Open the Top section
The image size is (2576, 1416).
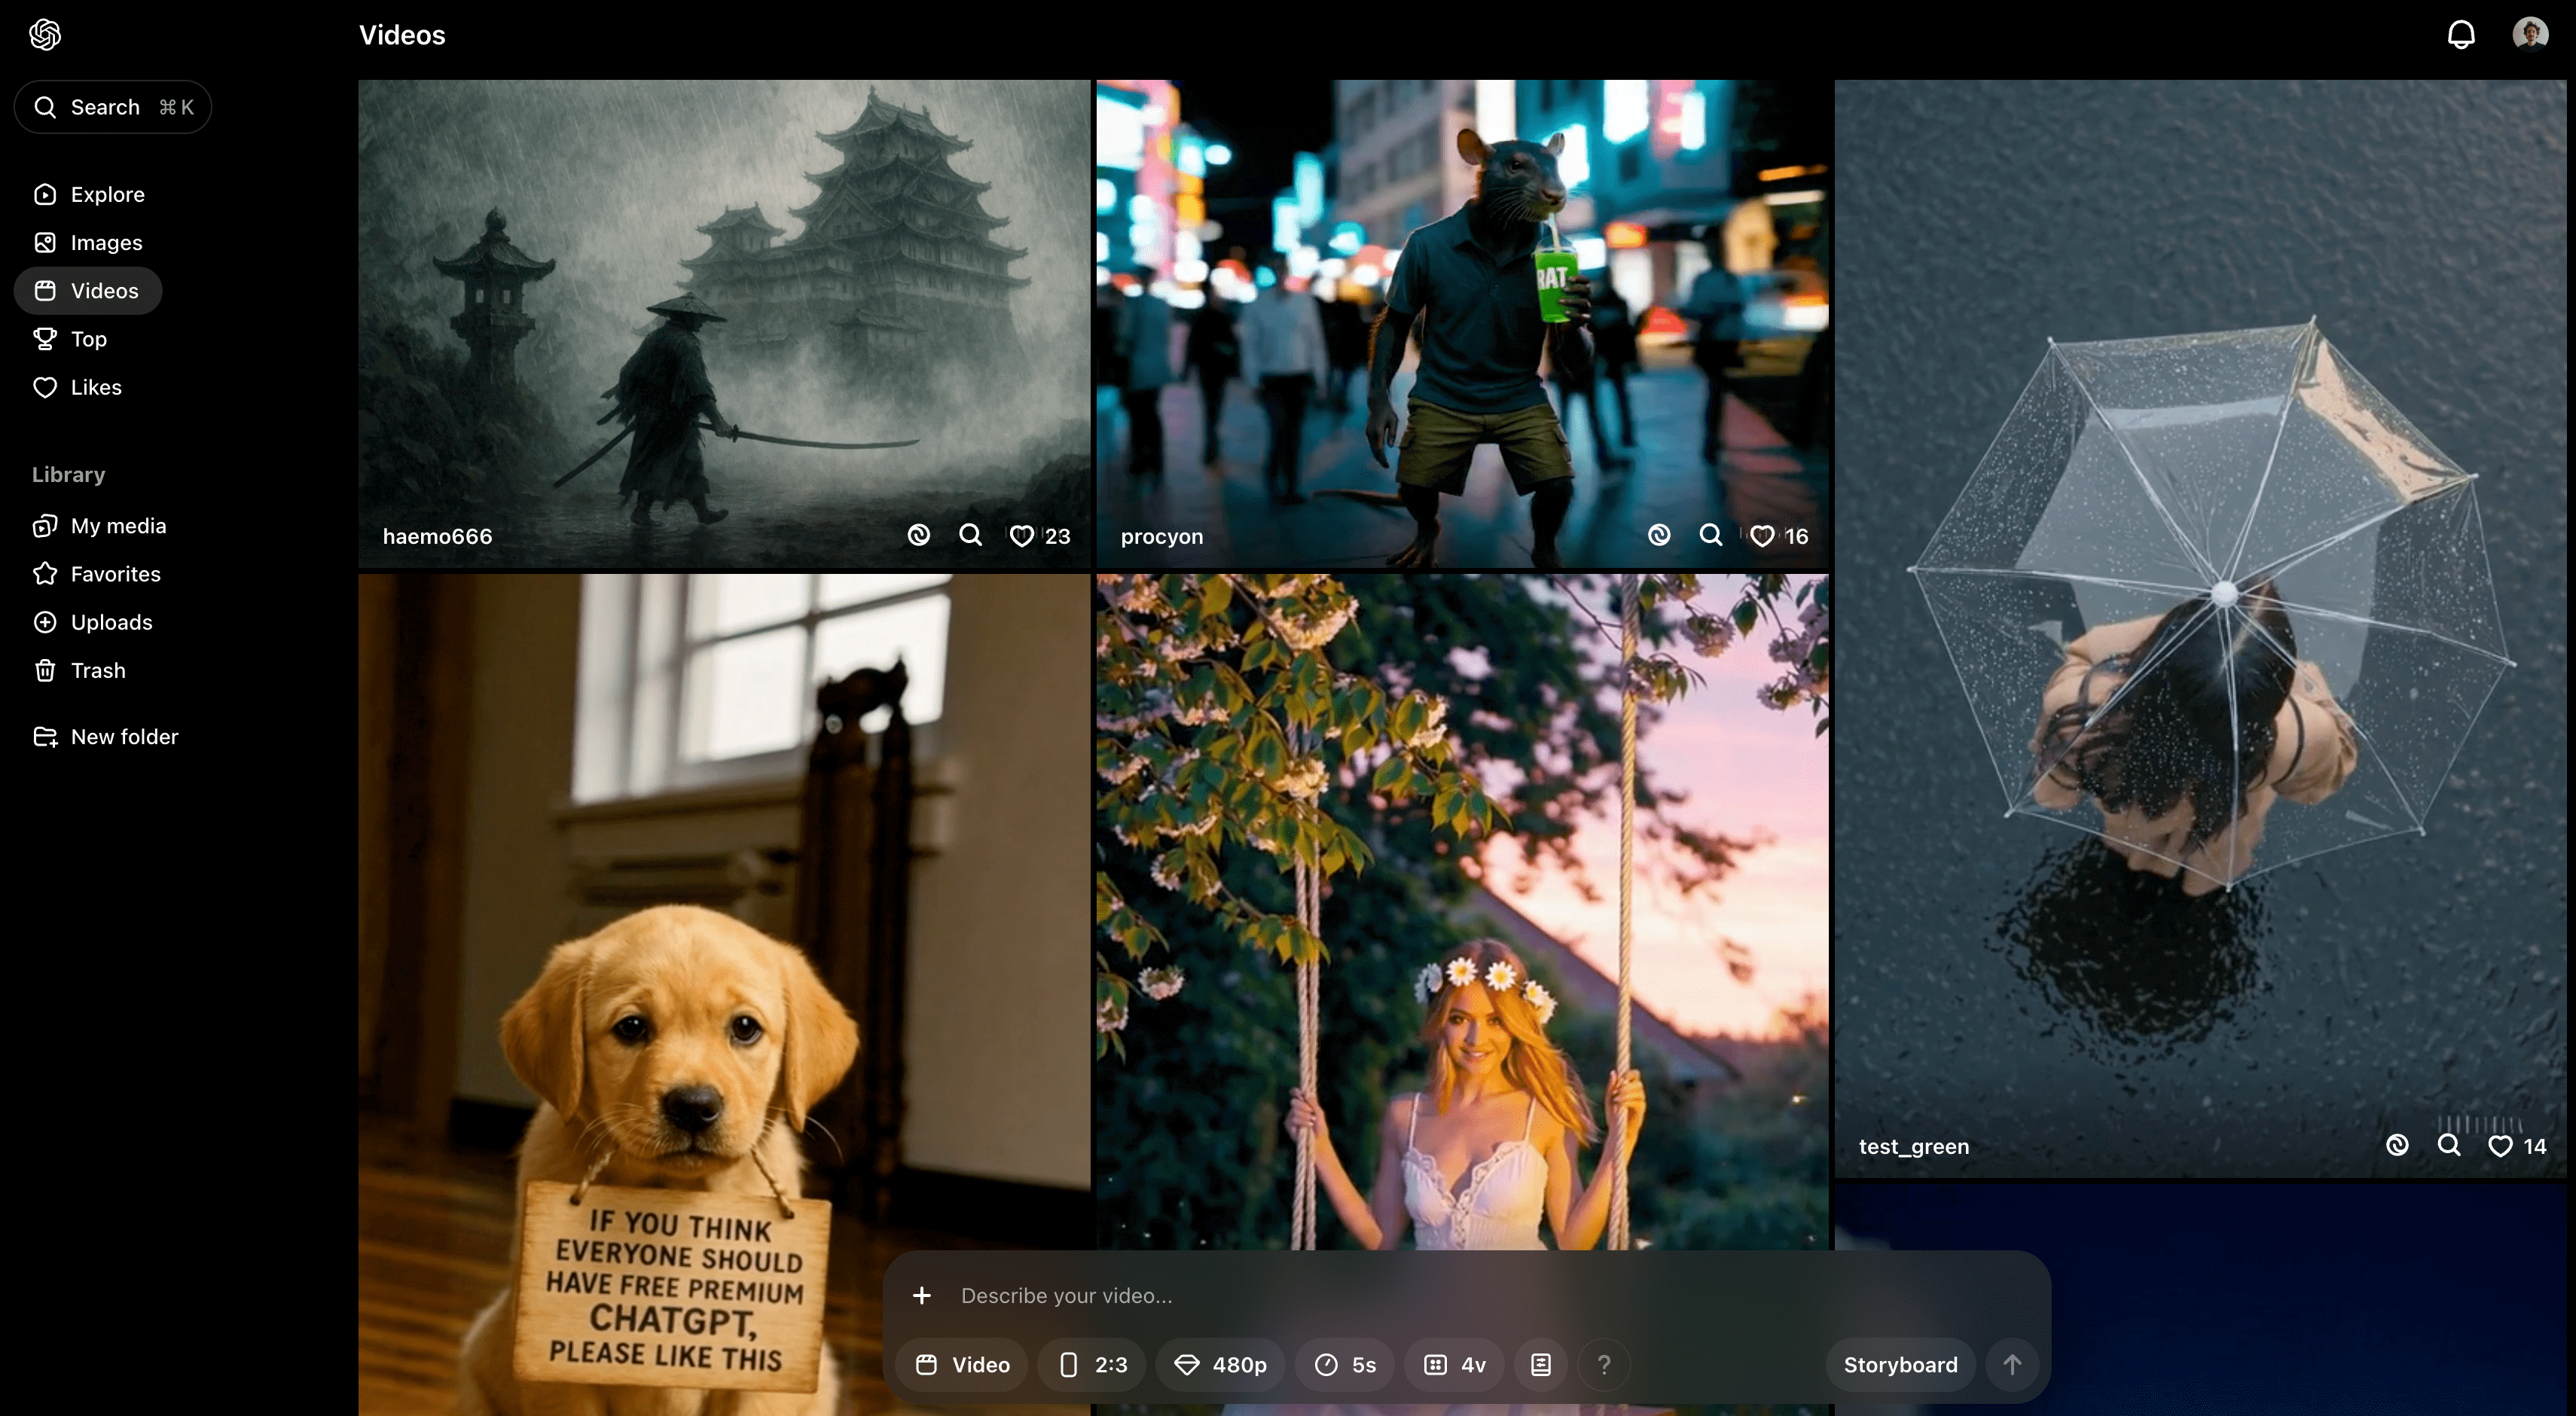pyautogui.click(x=70, y=339)
